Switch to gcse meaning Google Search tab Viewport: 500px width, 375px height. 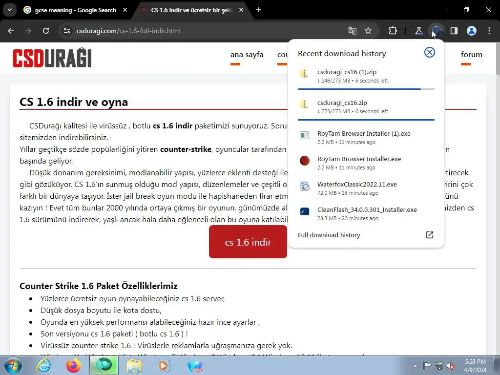tap(75, 10)
